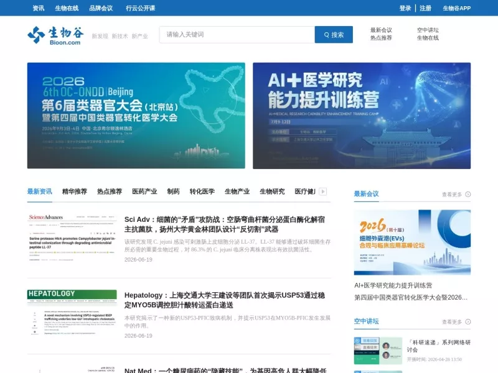
Task: Click the HEPATOLOGY article thumbnail
Action: (x=72, y=313)
